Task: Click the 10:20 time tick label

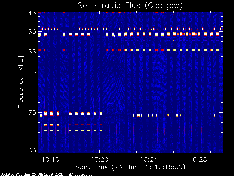Action: click(x=100, y=159)
